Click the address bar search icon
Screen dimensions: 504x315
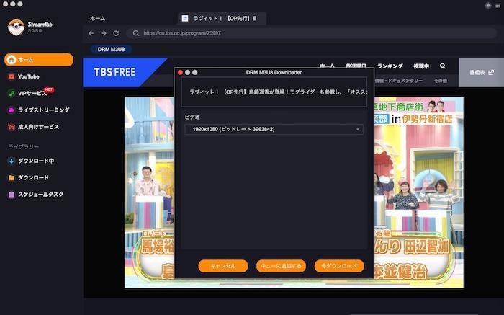pyautogui.click(x=136, y=33)
